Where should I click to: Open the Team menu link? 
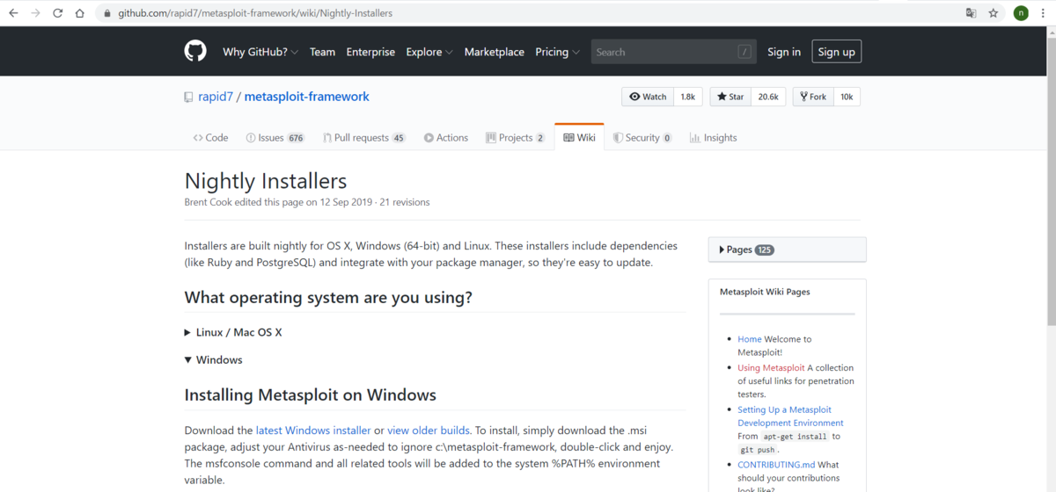(322, 52)
